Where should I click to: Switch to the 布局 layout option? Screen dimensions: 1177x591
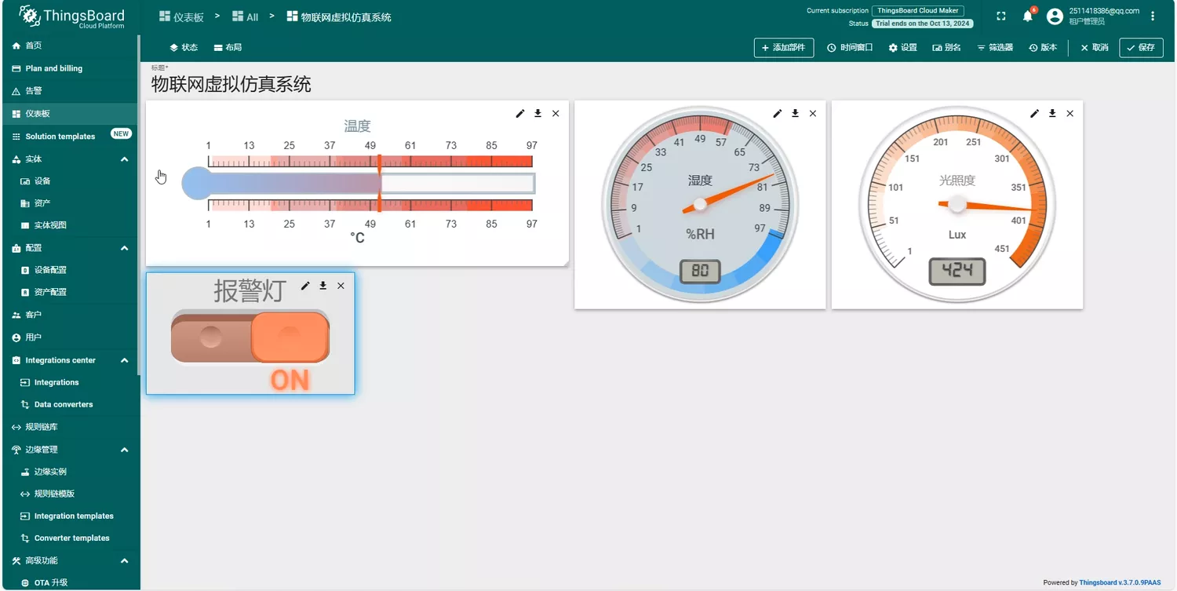[x=228, y=48]
